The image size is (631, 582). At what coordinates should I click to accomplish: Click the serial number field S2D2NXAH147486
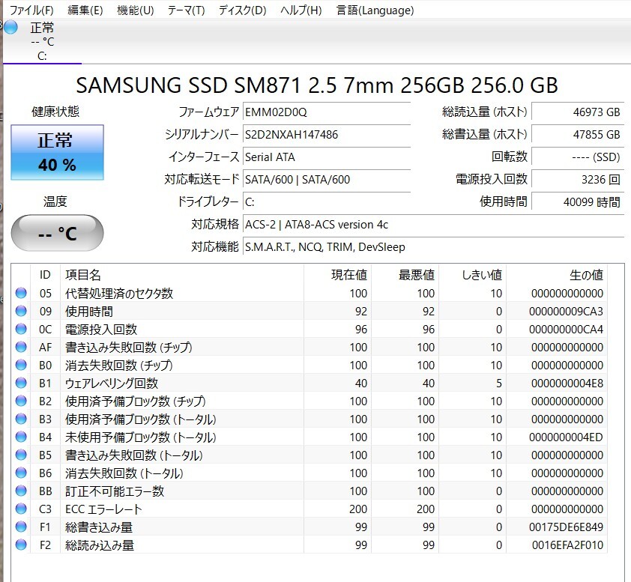(327, 134)
